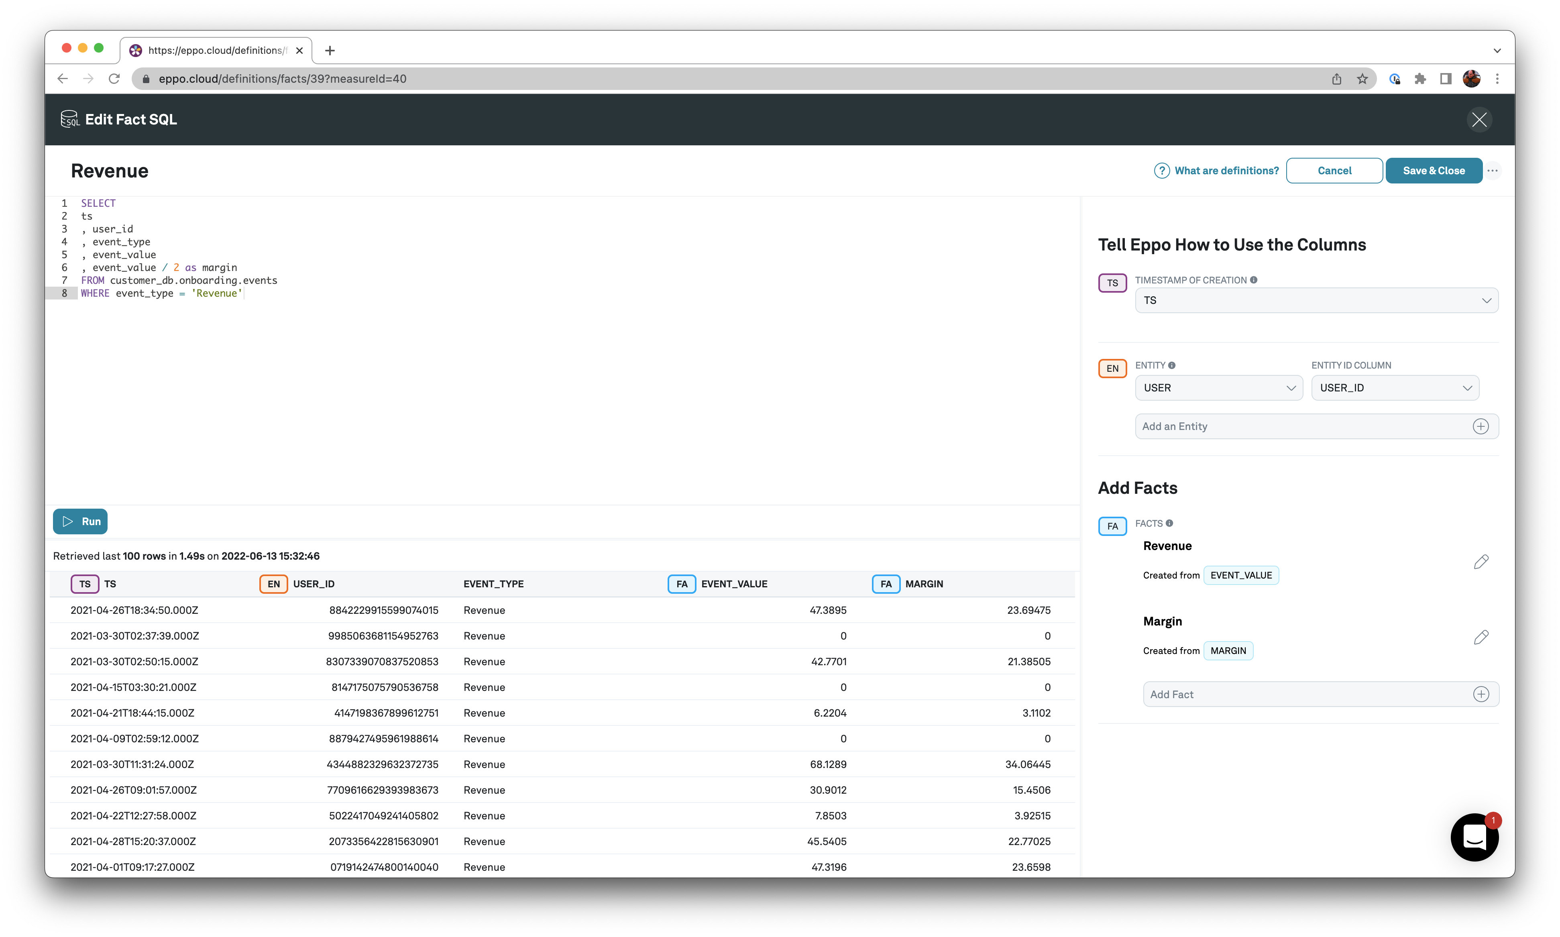Click the Edit Fact SQL database icon
Screen dimensions: 1560x937
(69, 119)
